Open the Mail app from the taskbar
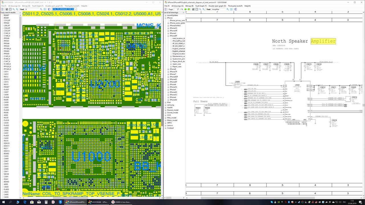This screenshot has width=365, height=205. [39, 202]
